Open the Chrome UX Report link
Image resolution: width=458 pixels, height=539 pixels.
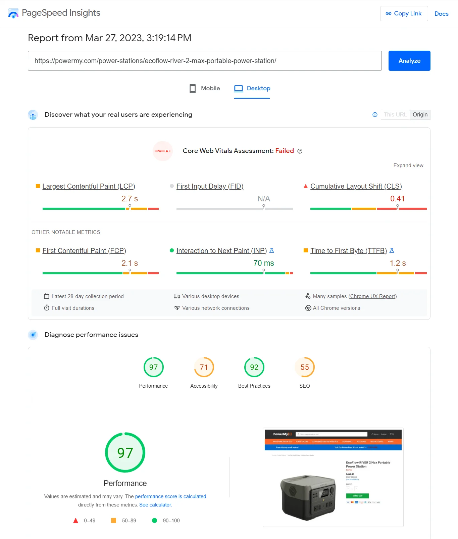coord(373,296)
